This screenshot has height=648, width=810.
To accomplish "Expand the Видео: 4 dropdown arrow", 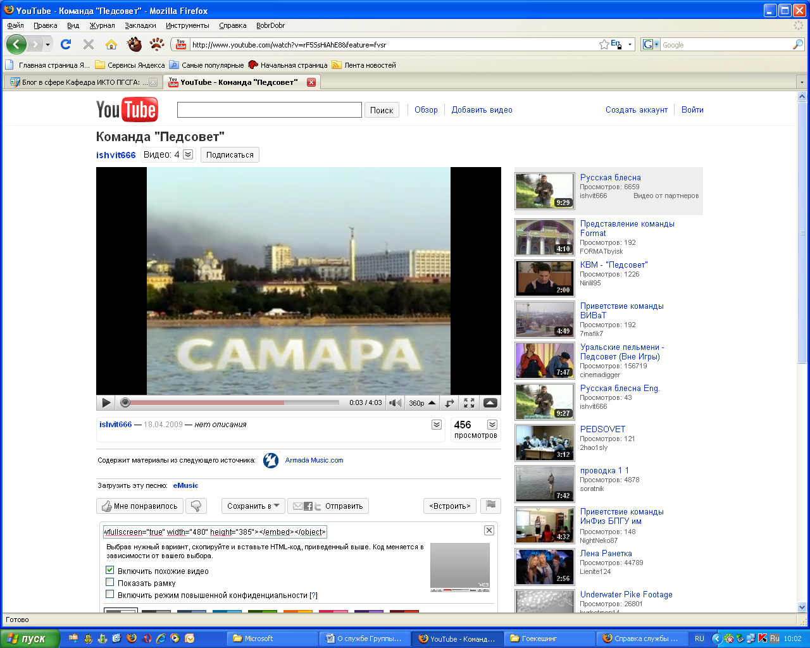I will click(188, 154).
